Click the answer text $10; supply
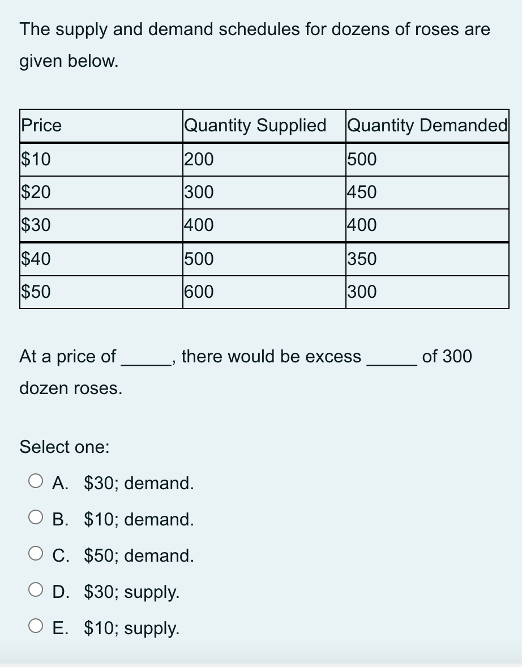This screenshot has height=667, width=522. click(x=132, y=628)
